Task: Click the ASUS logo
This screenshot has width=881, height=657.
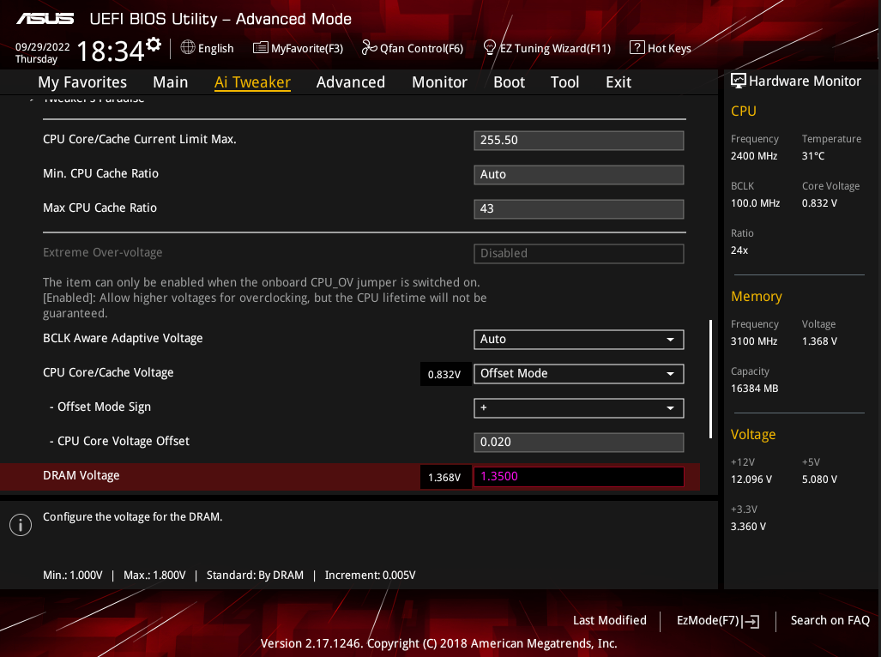Action: (x=45, y=19)
